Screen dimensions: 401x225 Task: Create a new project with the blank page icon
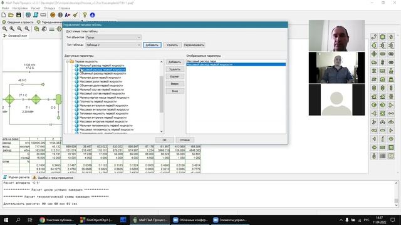pos(4,15)
